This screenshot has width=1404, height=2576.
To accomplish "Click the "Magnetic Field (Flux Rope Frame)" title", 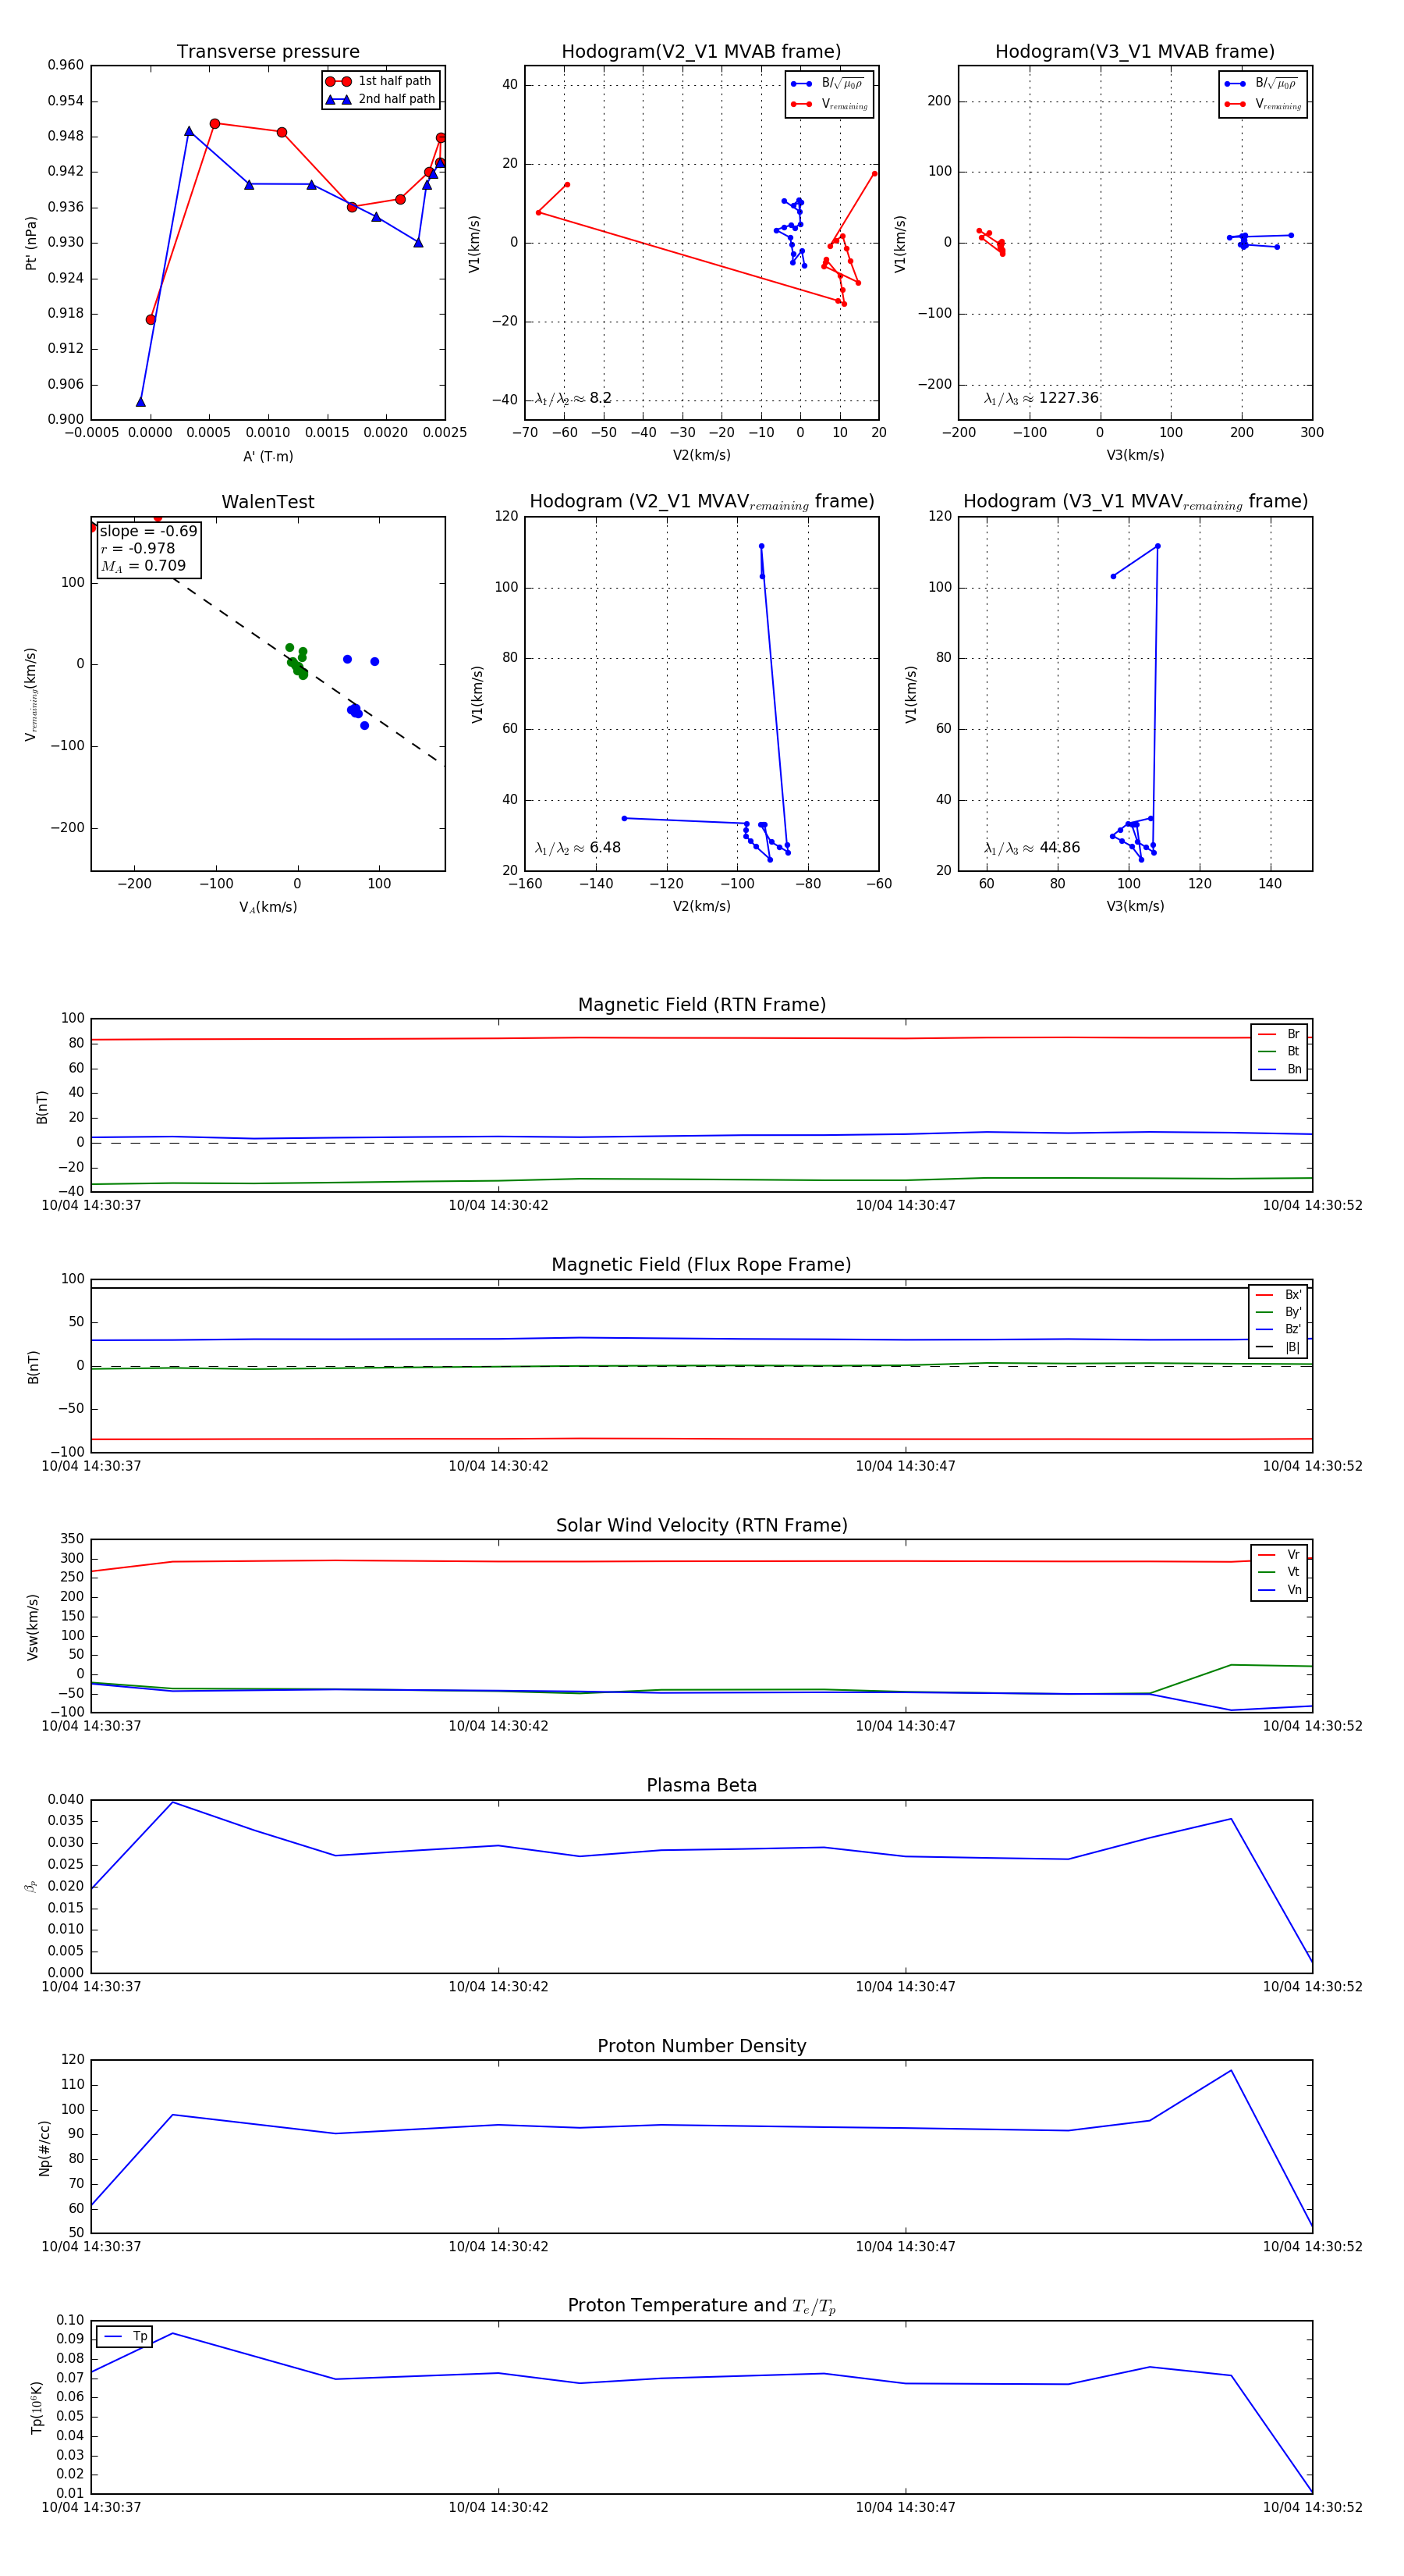I will point(701,1265).
